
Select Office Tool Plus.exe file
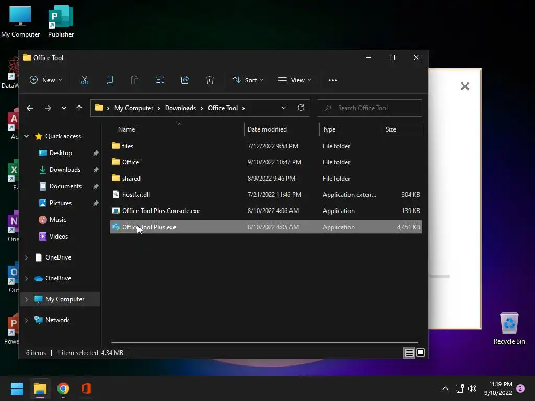266,227
